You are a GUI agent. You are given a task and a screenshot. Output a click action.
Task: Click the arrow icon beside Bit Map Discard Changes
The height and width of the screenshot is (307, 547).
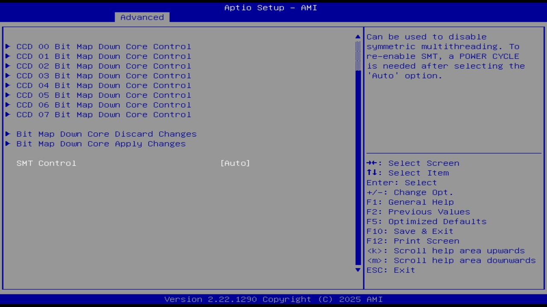click(x=7, y=134)
